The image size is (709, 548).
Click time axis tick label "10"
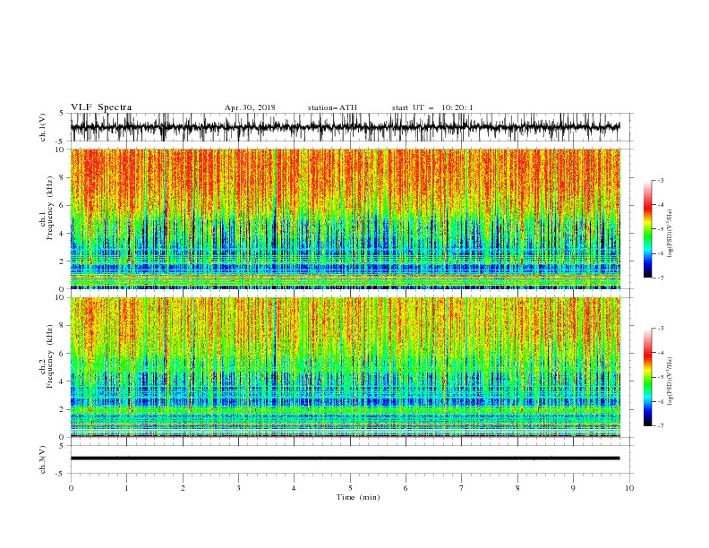pos(629,488)
